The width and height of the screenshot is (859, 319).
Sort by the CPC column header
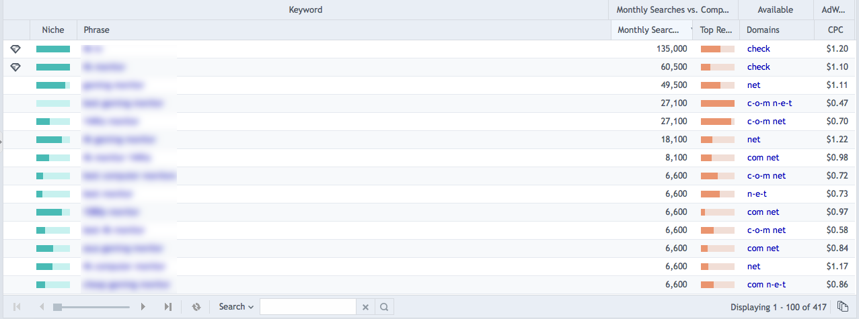834,30
